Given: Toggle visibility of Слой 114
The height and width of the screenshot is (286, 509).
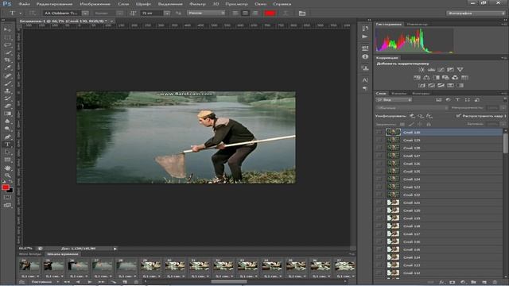Looking at the screenshot, I should (x=379, y=257).
